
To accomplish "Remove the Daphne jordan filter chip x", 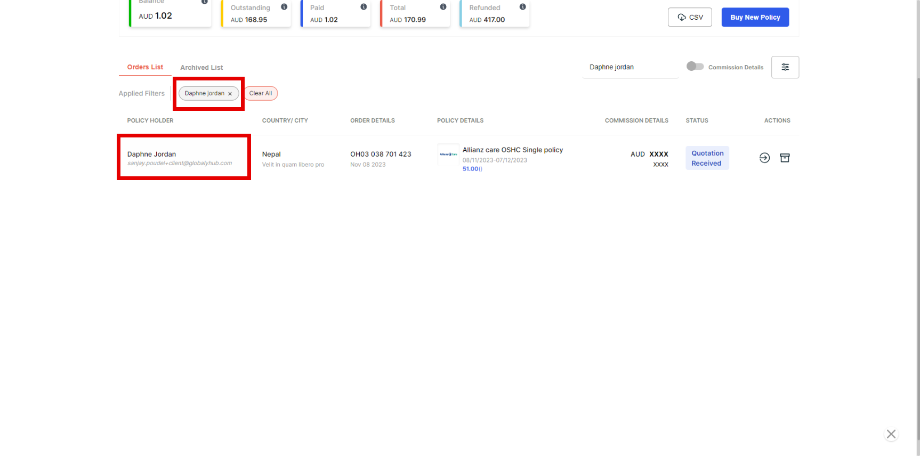I will point(230,94).
